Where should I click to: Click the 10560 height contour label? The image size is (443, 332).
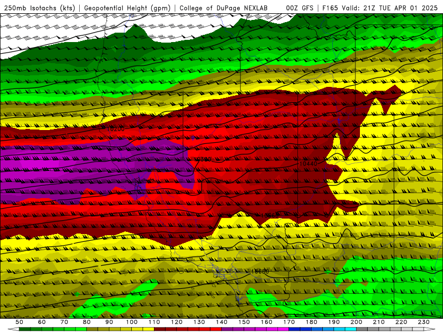(270, 216)
